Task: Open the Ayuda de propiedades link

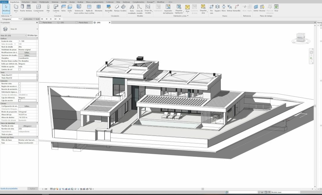Action: click(9, 188)
